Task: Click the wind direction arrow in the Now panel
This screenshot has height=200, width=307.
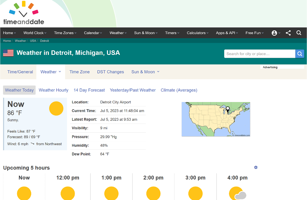Action: (32, 144)
